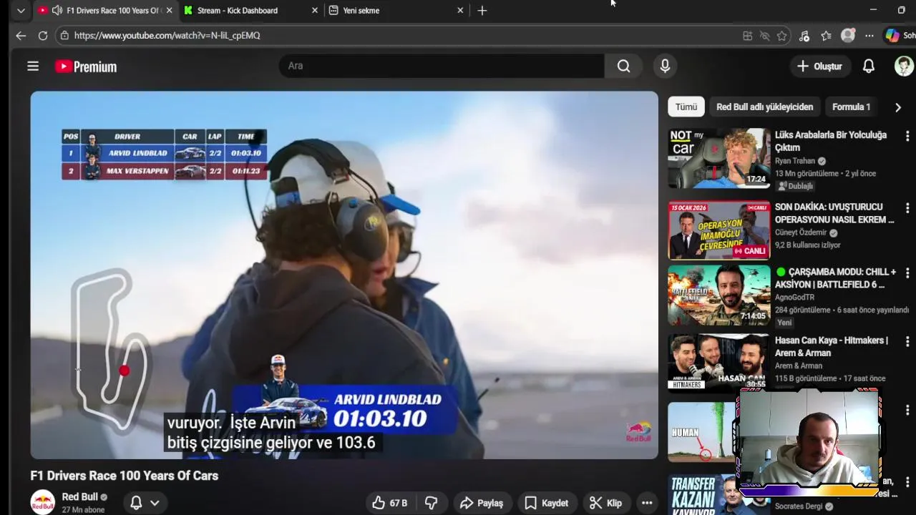
Task: Click the video title F1 Drivers Race
Action: click(124, 476)
